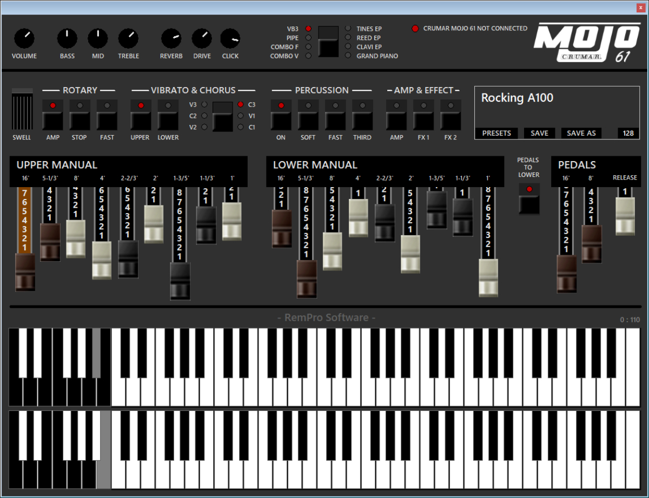The width and height of the screenshot is (649, 498).
Task: Select the V3 vibrato mode
Action: click(x=204, y=104)
